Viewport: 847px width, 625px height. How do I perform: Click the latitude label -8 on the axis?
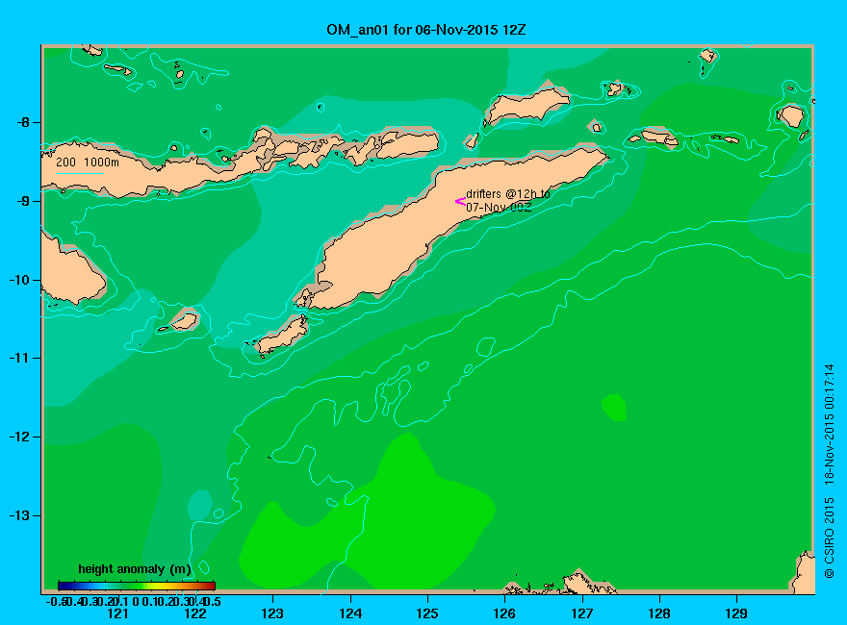(23, 122)
